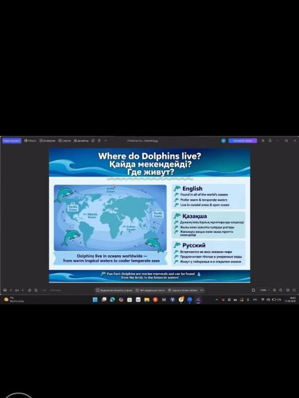Viewport: 299px width, 398px height.
Task: Click the trash delete icon in the top toolbar
Action: pos(99,140)
